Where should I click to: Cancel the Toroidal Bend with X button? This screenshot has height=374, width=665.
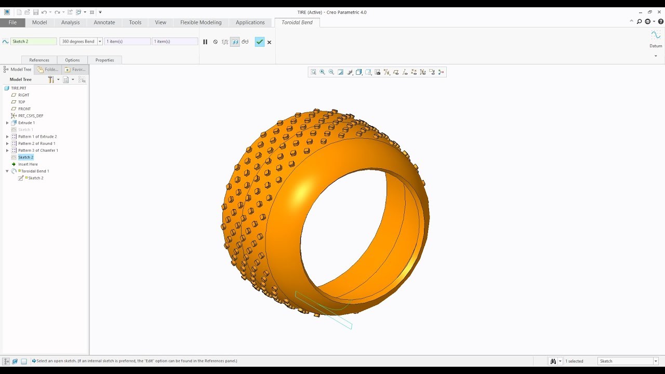269,42
